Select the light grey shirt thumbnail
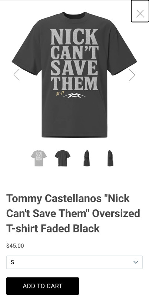The height and width of the screenshot is (297, 149). pos(39,158)
